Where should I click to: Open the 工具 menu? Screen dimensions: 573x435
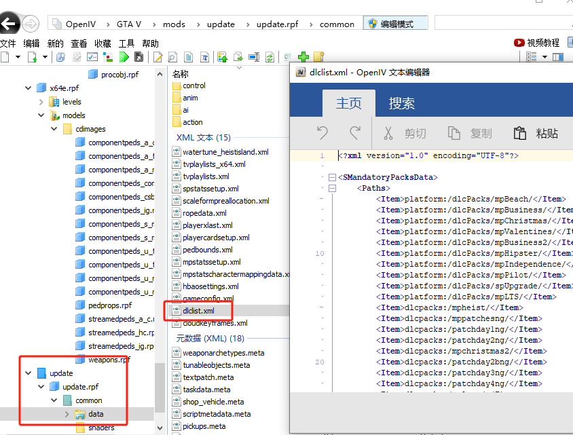point(126,43)
